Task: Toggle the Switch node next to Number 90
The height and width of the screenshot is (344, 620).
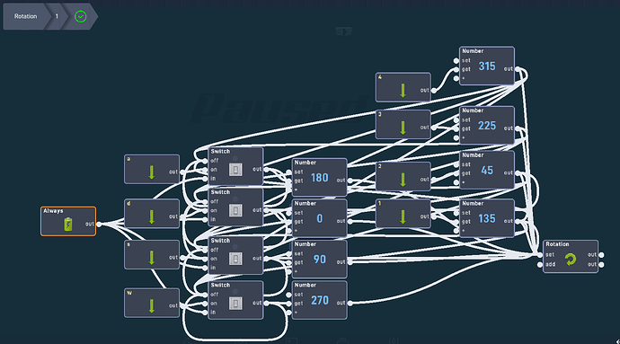Action: [235, 259]
